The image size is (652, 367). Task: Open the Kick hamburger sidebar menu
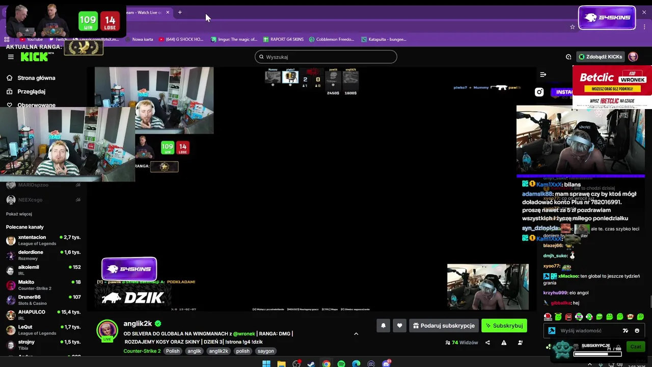click(x=11, y=57)
